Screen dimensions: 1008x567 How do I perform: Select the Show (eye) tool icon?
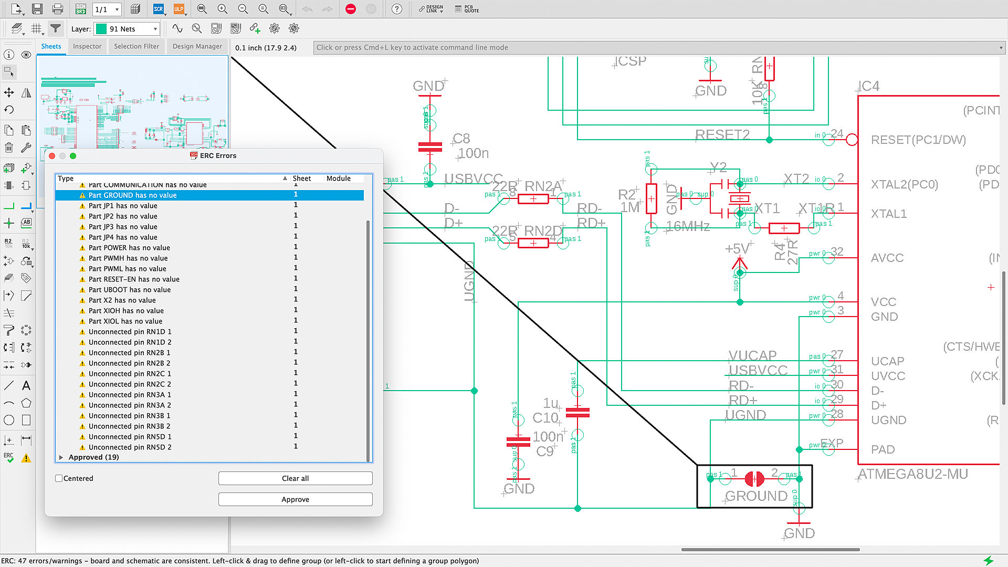[x=26, y=55]
